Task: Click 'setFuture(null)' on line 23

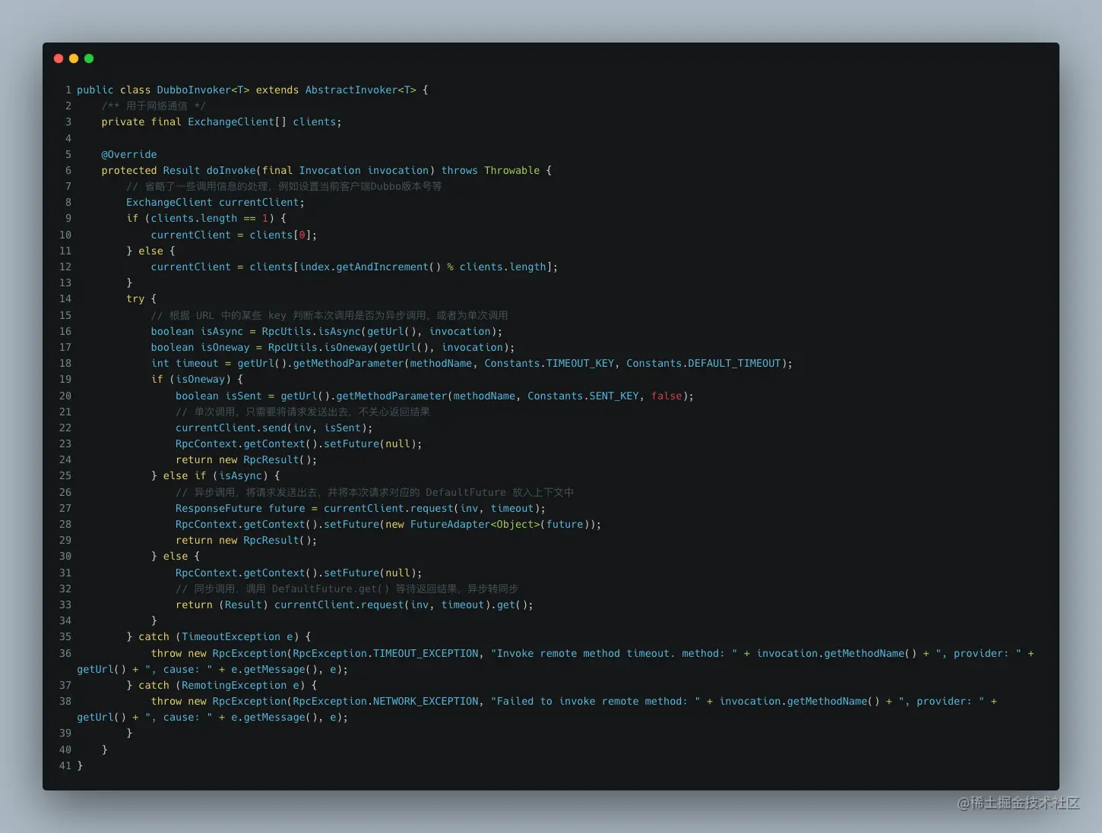Action: click(x=370, y=443)
